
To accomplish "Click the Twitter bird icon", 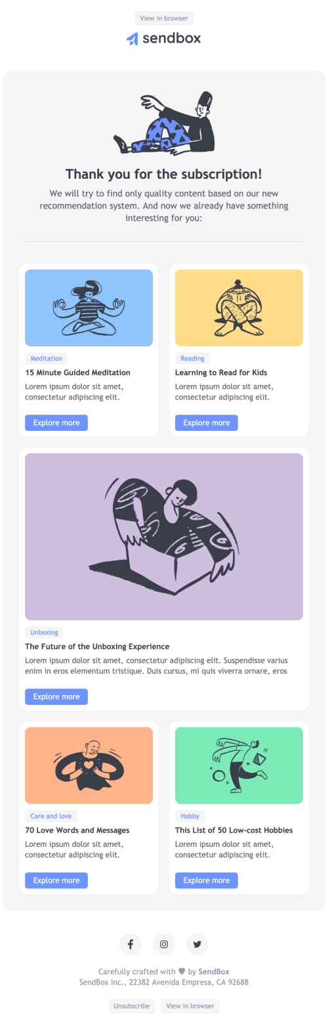I will tap(197, 944).
